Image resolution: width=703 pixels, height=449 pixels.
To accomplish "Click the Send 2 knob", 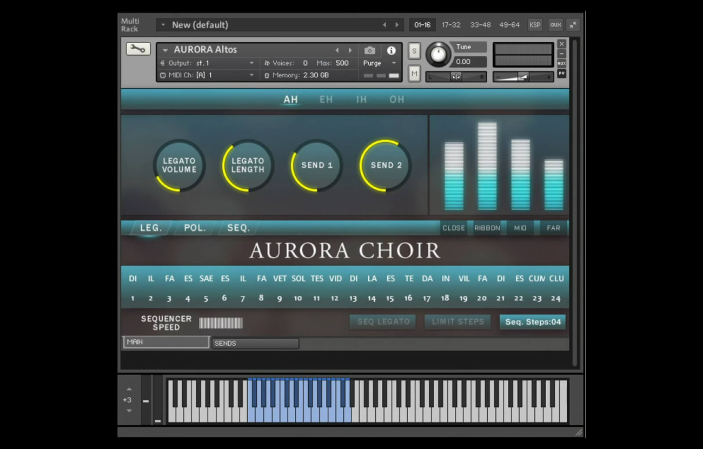I will 384,165.
